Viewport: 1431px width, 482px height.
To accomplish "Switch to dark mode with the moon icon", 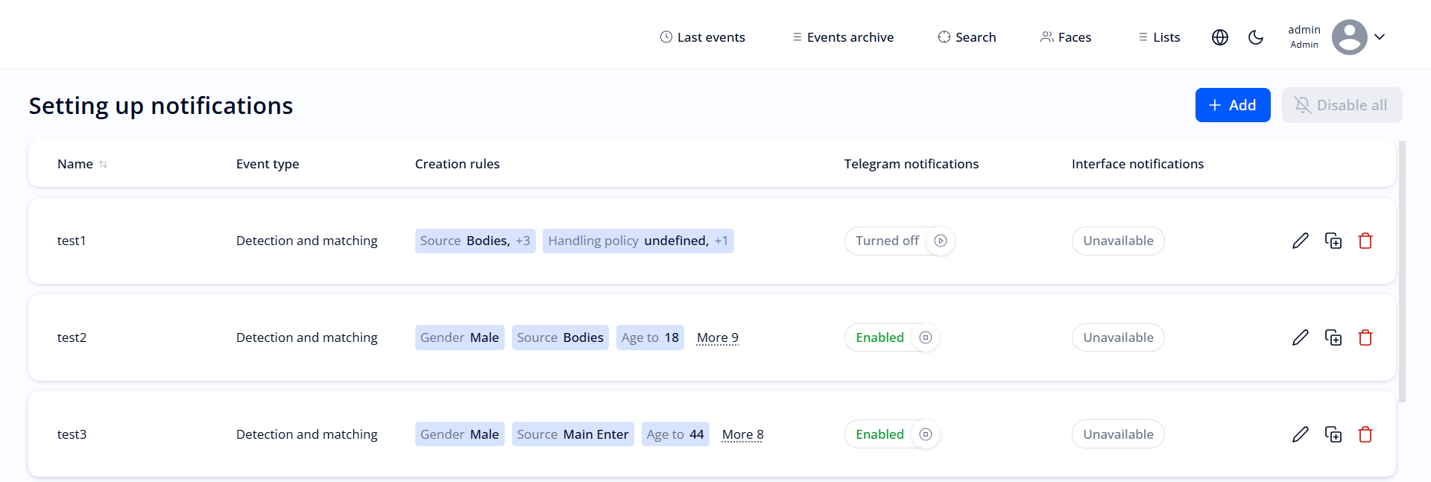I will pyautogui.click(x=1256, y=37).
